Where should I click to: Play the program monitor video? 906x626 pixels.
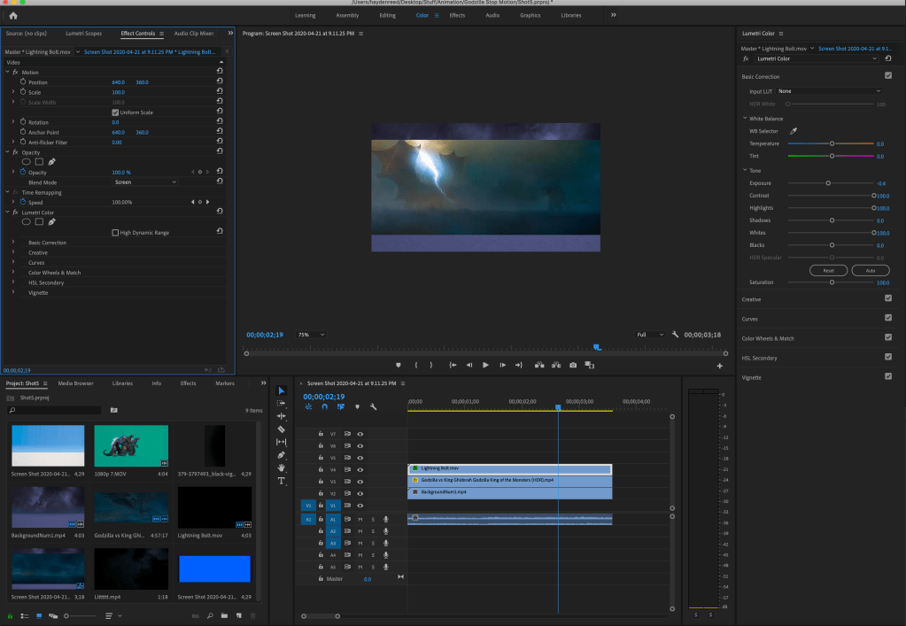(x=485, y=365)
